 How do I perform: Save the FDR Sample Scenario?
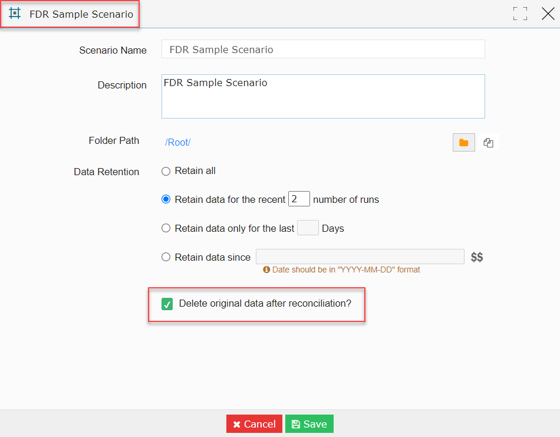309,423
